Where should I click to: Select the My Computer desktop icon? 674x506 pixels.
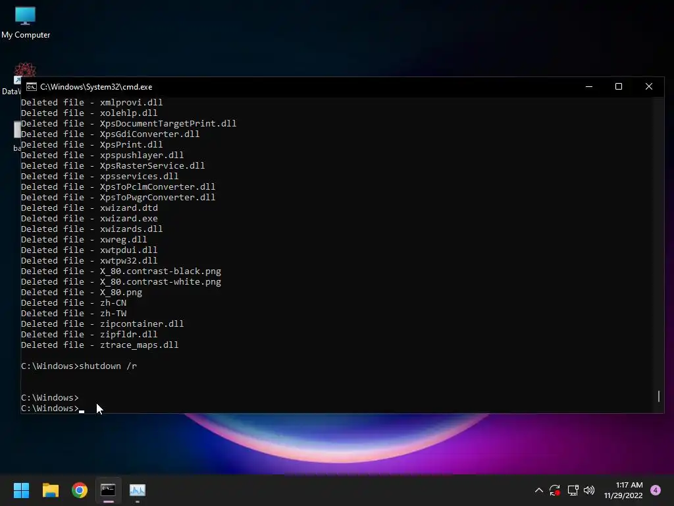point(26,22)
